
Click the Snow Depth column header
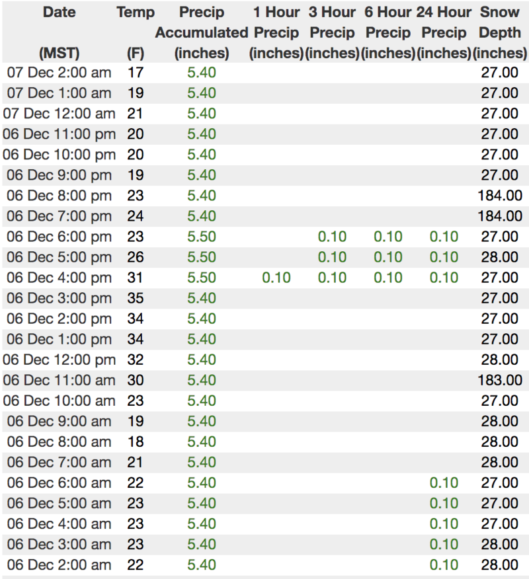point(499,32)
